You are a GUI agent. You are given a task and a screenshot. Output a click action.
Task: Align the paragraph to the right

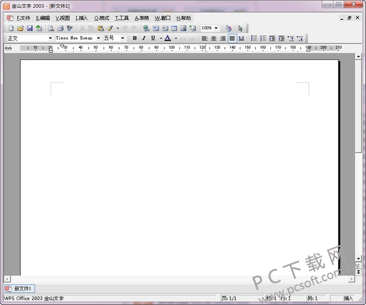[223, 38]
